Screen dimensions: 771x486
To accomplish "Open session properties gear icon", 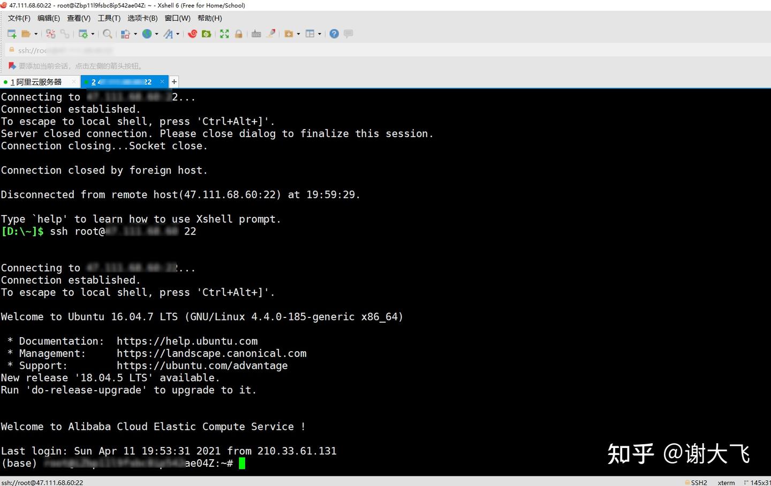I will (x=84, y=33).
